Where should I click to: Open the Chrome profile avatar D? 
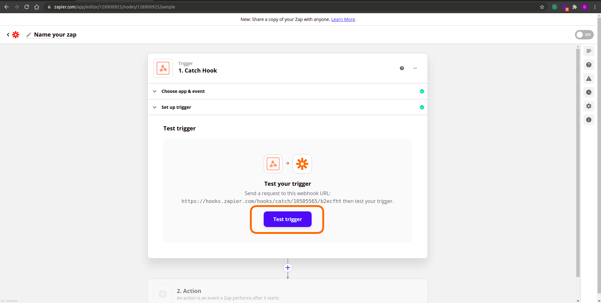585,7
